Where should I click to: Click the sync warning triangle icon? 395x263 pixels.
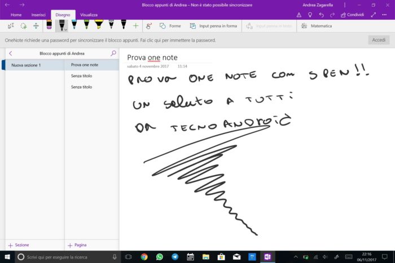point(299,15)
